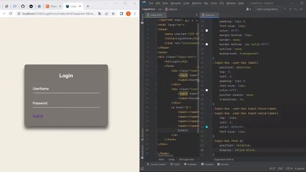306x172 pixels.
Task: Jump to previous highlighted problem arrow in index.html
Action: [192, 21]
